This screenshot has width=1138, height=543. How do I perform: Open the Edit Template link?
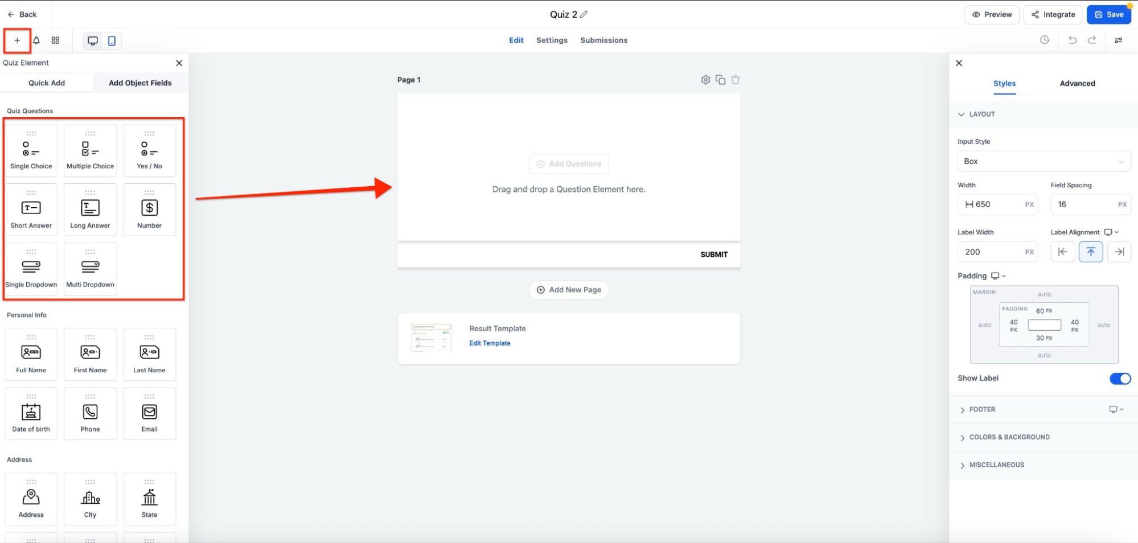490,343
